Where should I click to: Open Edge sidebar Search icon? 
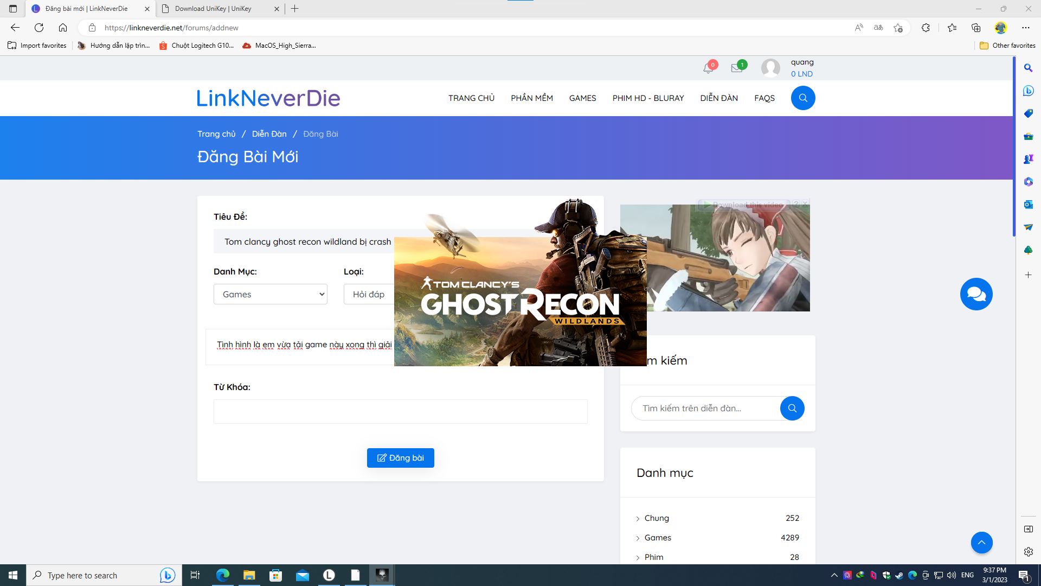pos(1028,68)
